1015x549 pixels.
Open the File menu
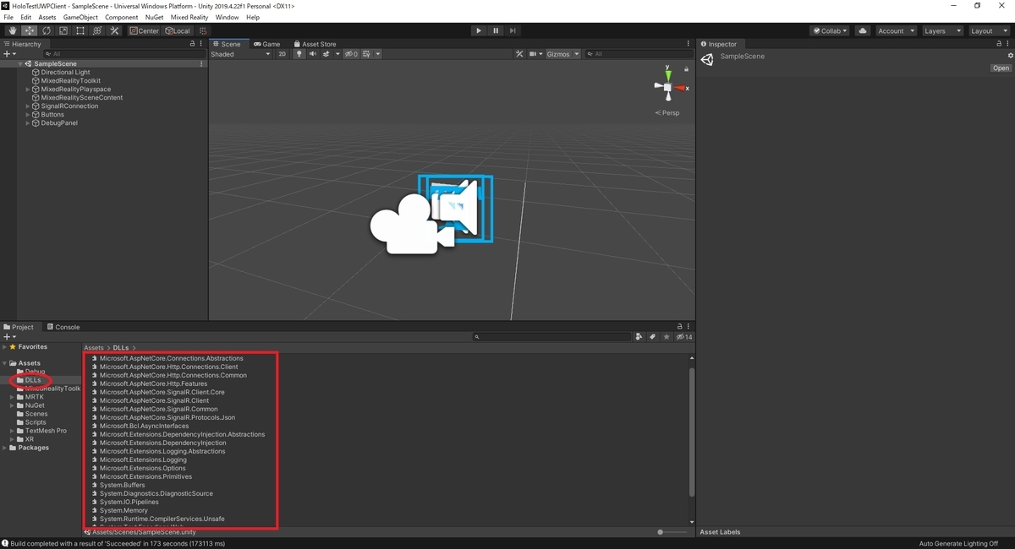8,17
